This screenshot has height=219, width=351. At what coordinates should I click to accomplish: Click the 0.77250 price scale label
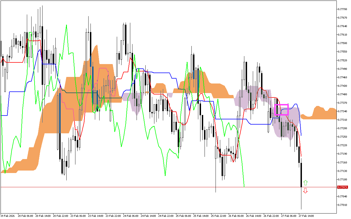[x=342, y=137]
